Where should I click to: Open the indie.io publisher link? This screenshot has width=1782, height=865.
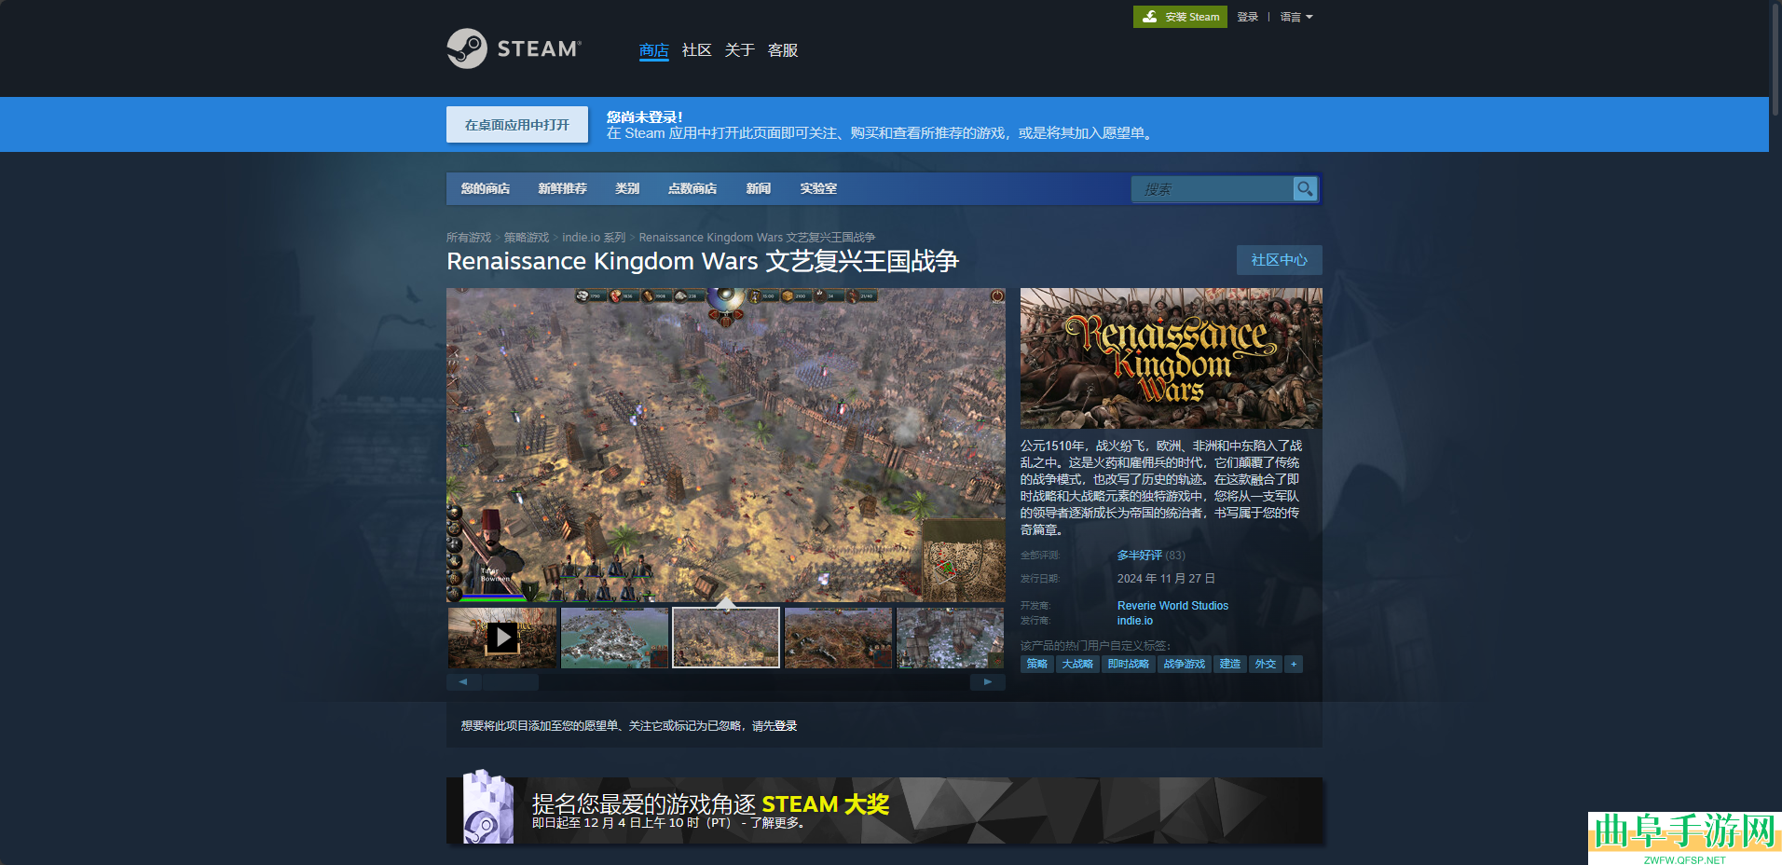coord(1135,621)
